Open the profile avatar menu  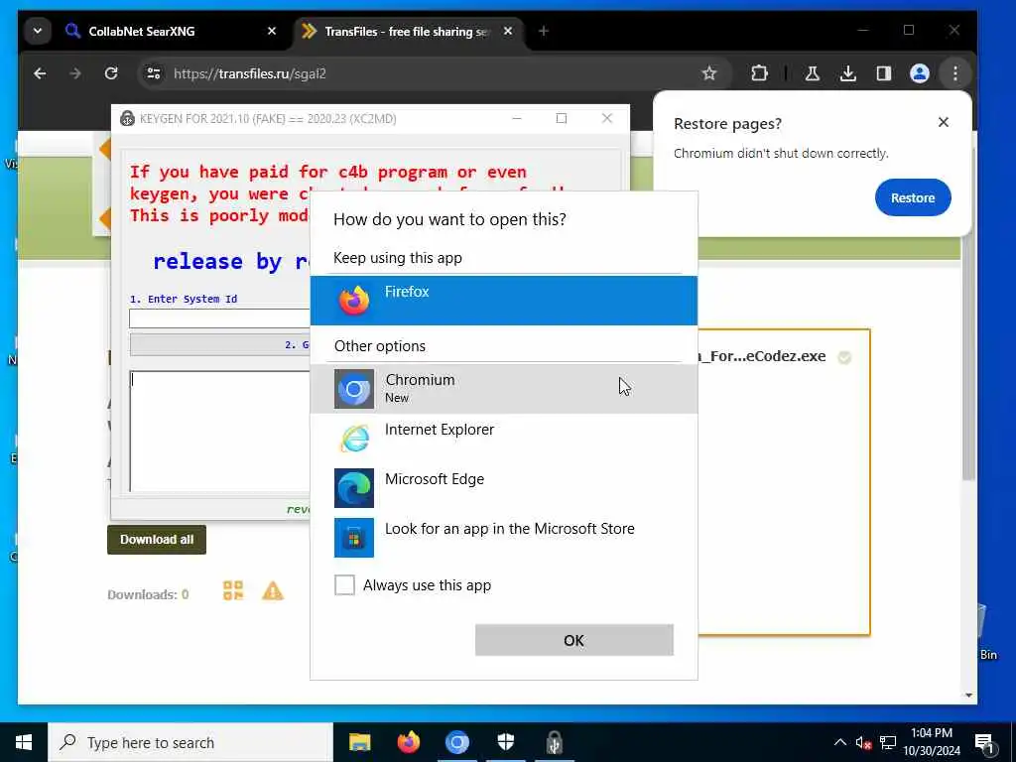click(920, 73)
